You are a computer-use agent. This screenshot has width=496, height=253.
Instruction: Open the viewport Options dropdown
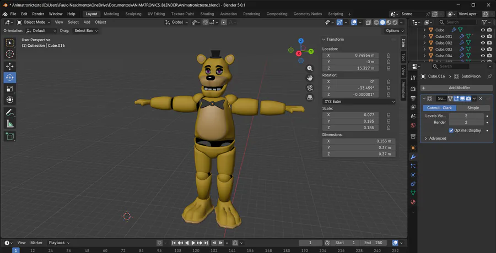tap(395, 31)
